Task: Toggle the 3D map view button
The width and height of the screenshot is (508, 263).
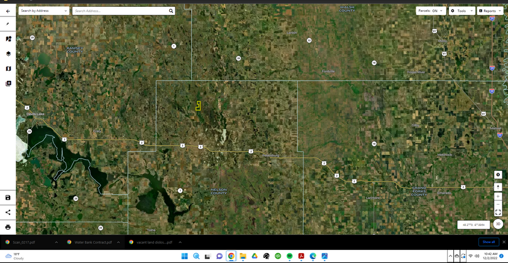Action: tap(498, 224)
